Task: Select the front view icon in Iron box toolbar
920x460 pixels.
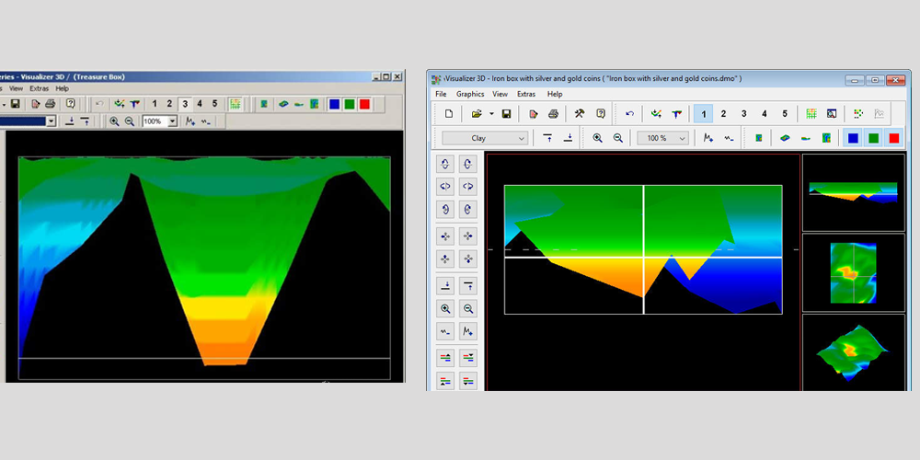Action: pos(826,139)
